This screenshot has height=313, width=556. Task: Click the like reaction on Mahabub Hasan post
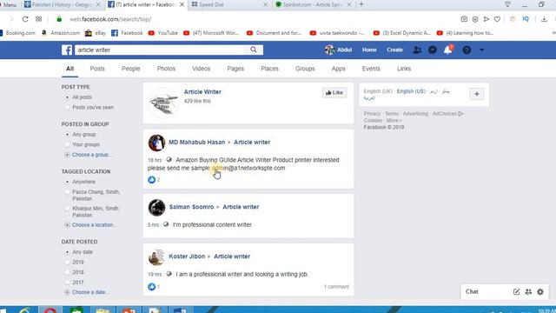point(151,180)
